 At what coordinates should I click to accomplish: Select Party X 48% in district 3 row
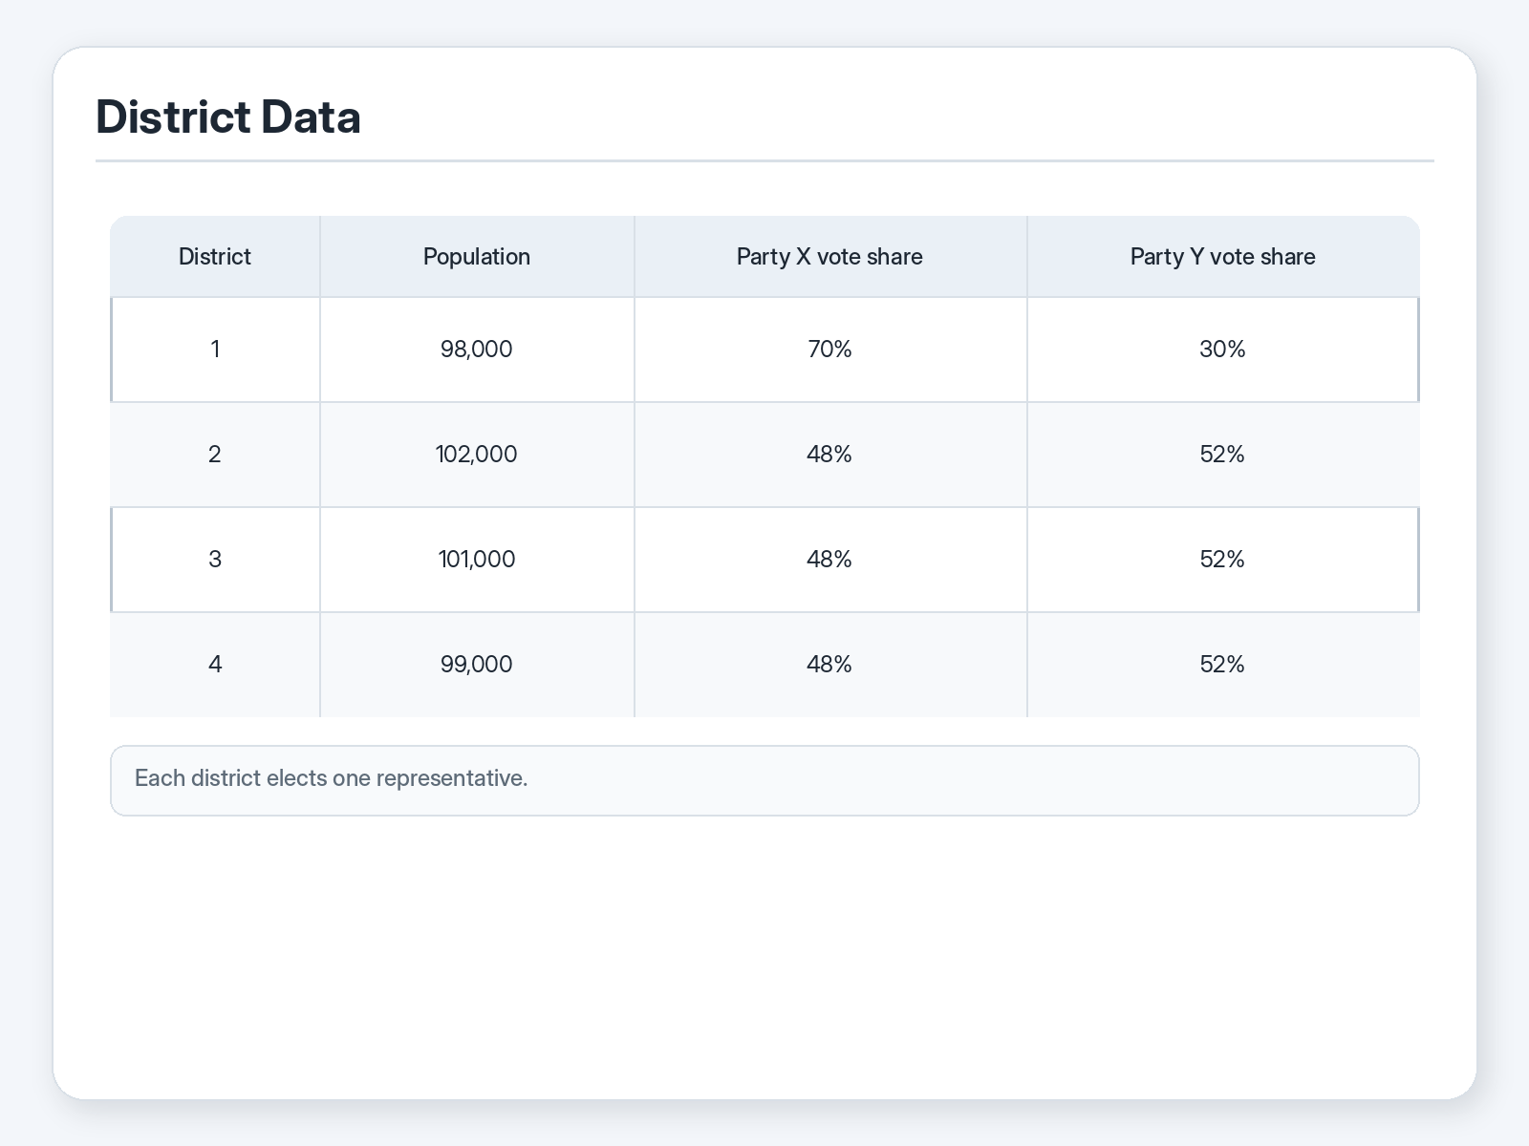pyautogui.click(x=830, y=560)
